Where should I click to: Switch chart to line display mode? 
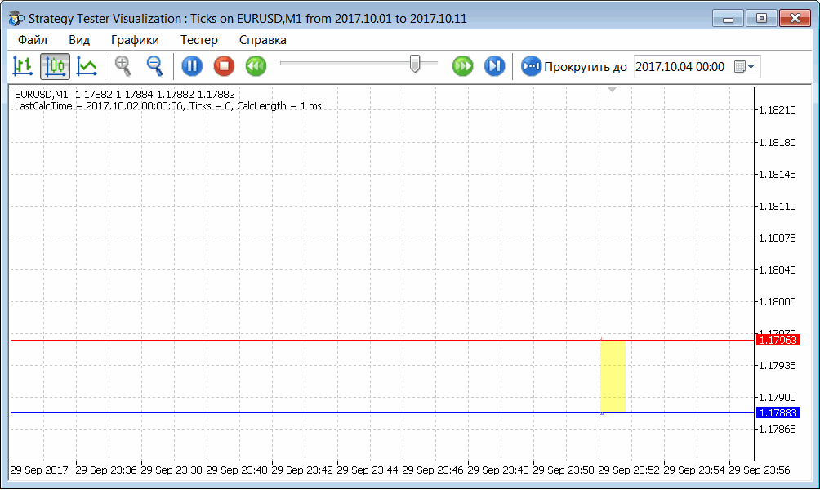[87, 66]
